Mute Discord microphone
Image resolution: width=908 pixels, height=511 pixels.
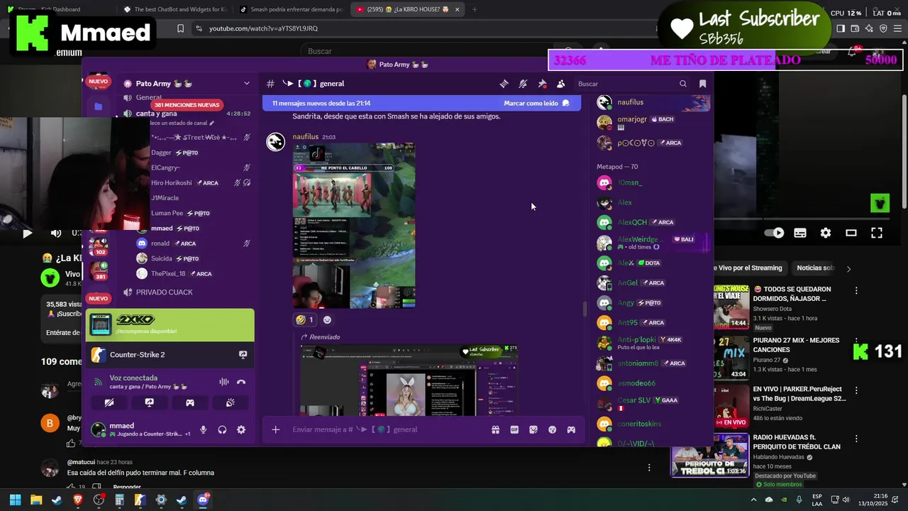[204, 429]
